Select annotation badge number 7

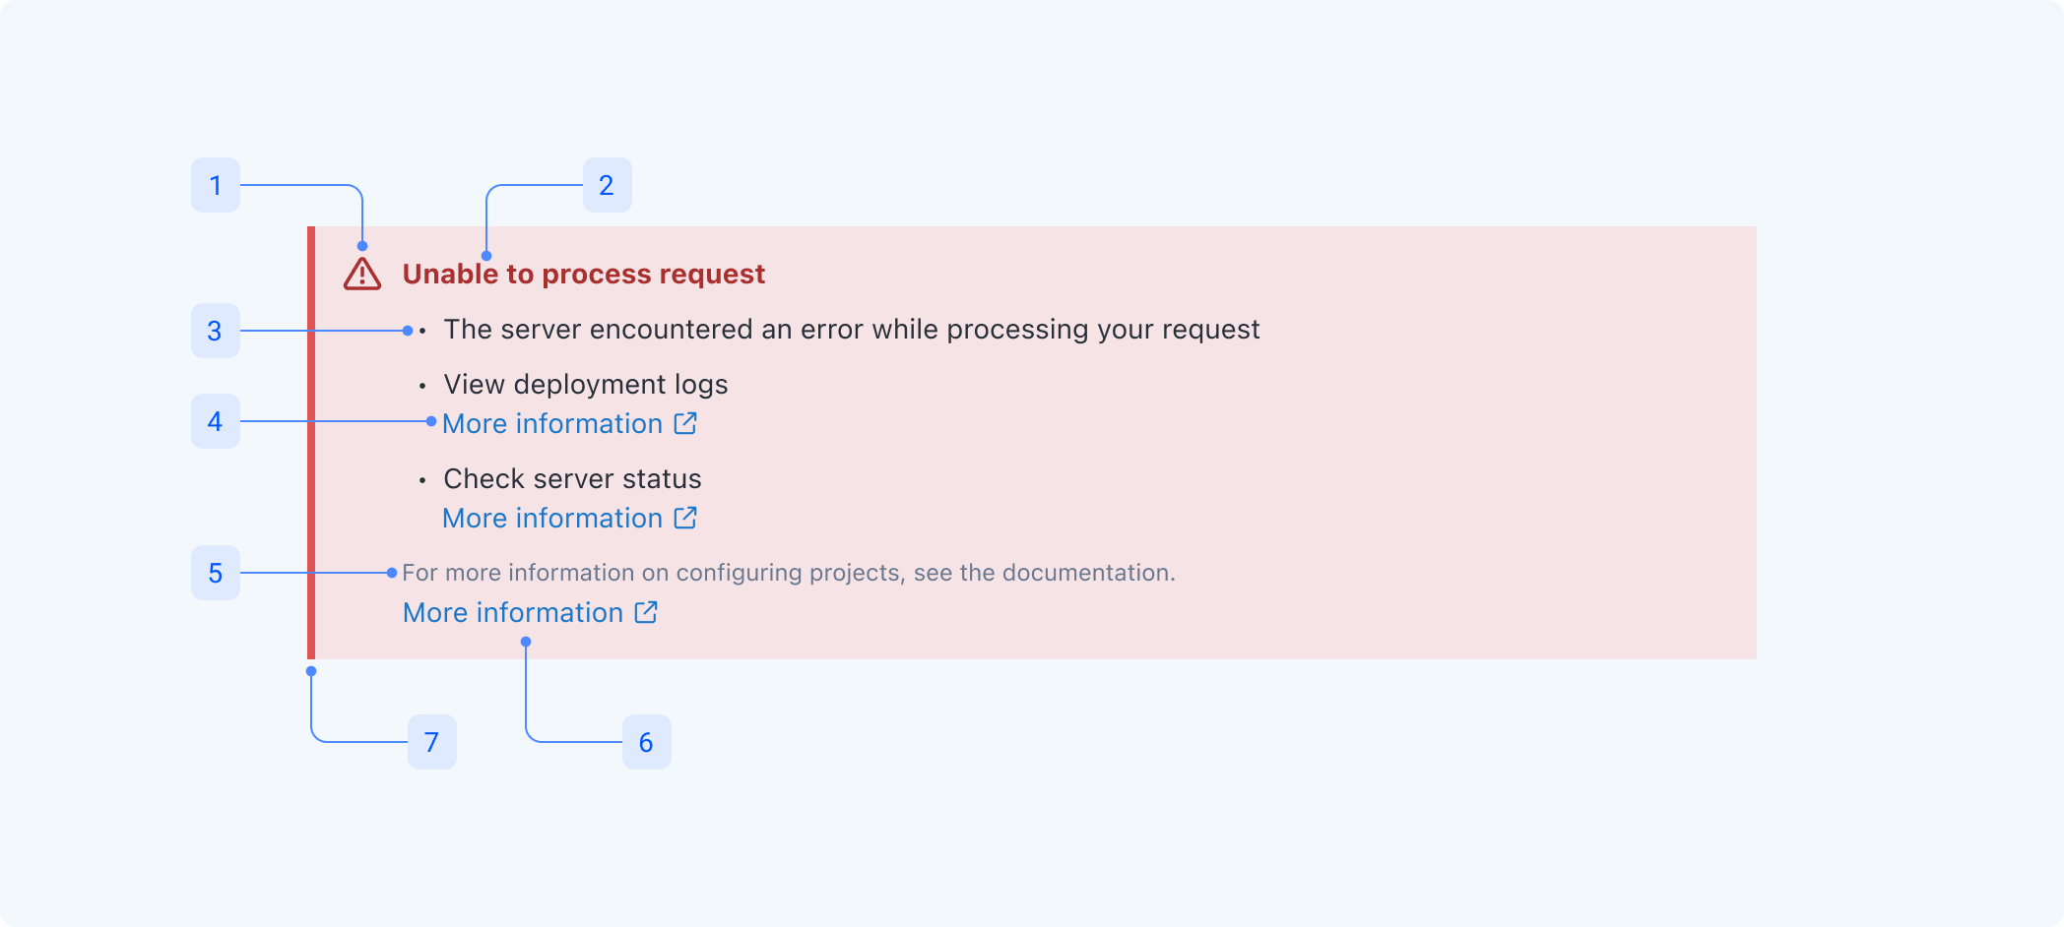click(x=431, y=742)
